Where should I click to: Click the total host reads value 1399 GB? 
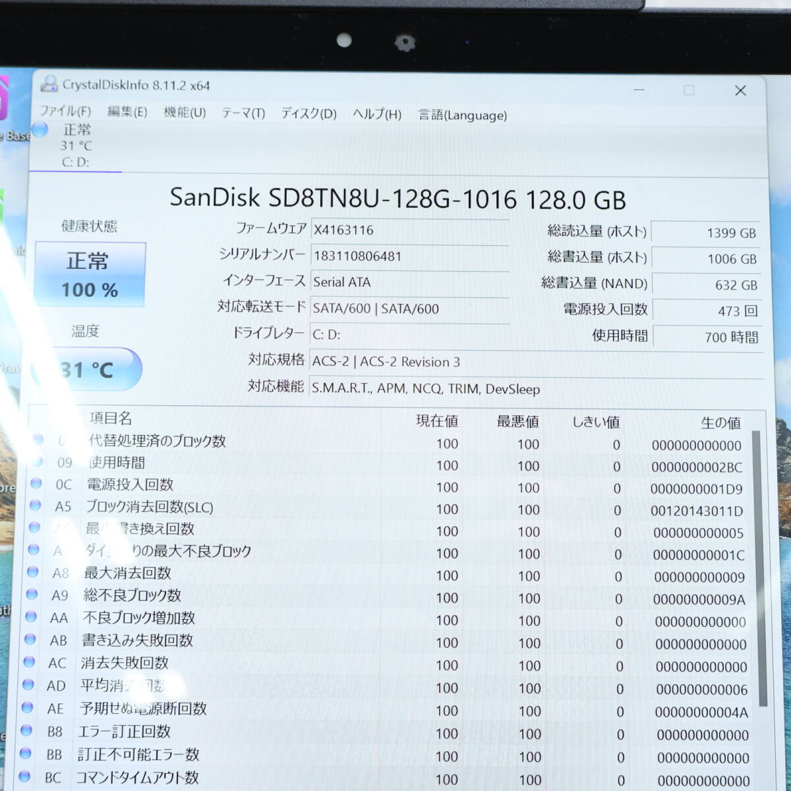coord(705,233)
